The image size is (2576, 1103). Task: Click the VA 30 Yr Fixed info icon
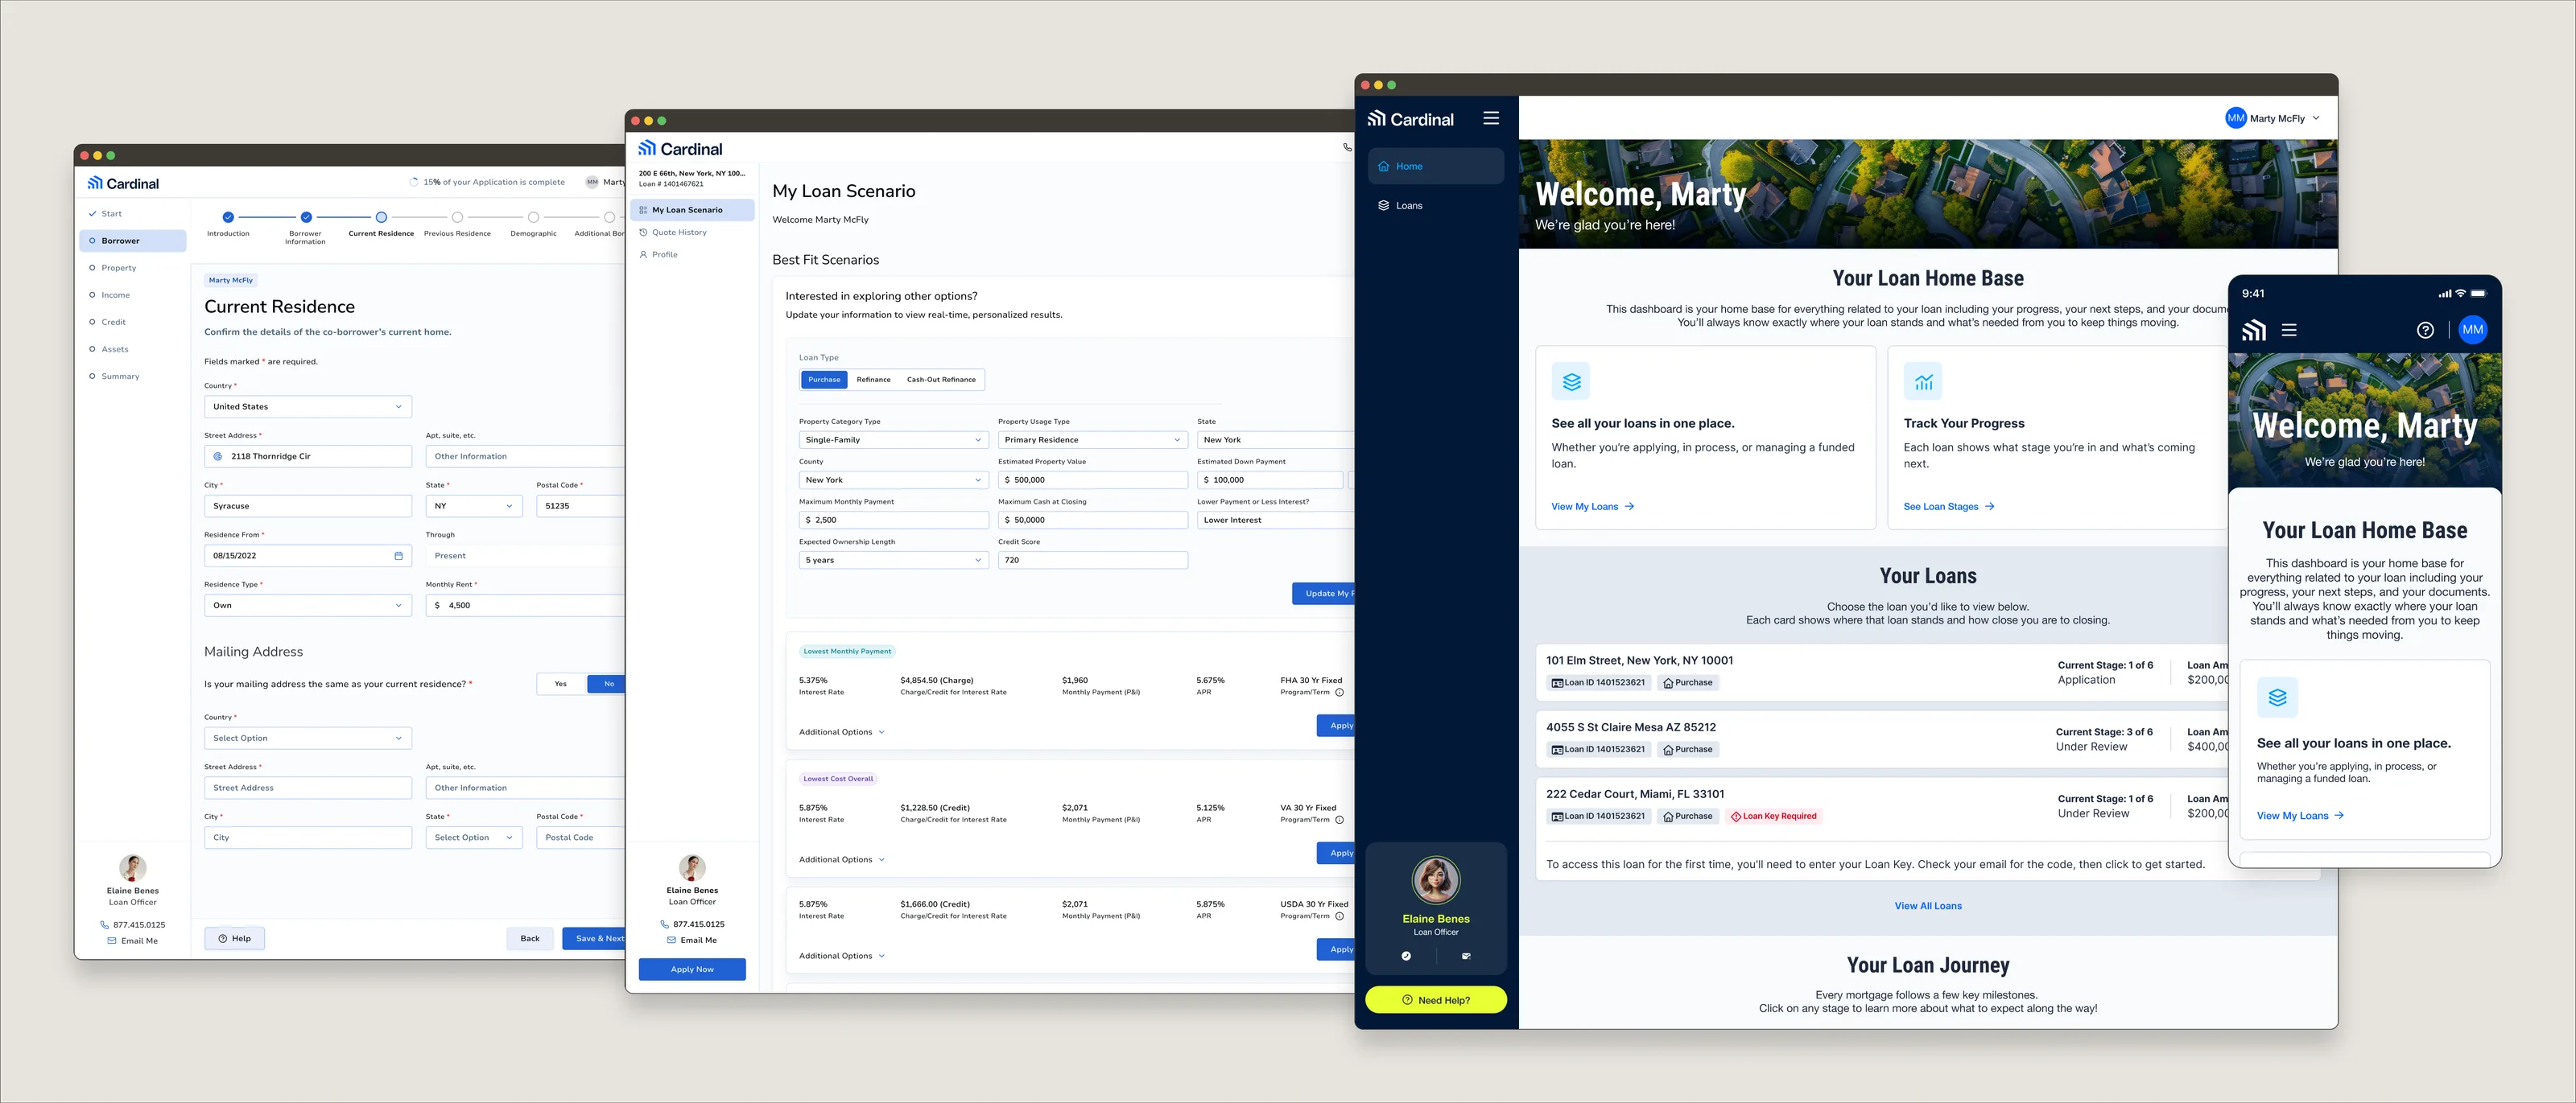click(x=1339, y=821)
